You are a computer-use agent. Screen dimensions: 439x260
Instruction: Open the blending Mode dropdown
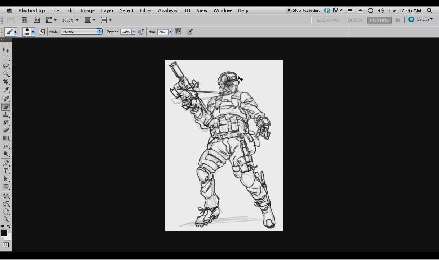tap(82, 32)
